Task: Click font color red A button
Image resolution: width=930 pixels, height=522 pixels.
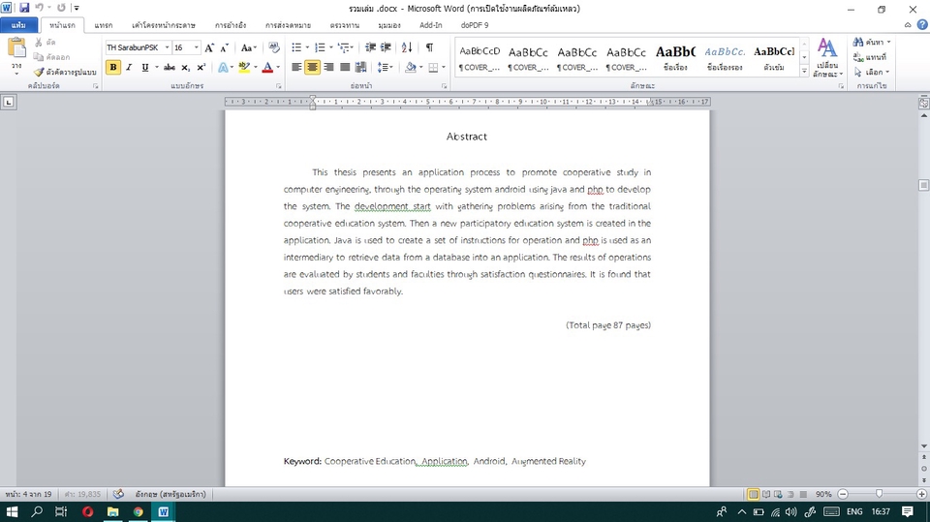Action: click(267, 67)
